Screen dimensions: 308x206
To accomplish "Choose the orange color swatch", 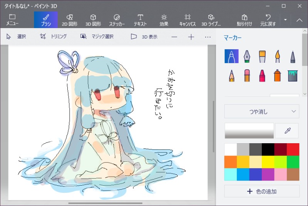I will click(231, 162).
